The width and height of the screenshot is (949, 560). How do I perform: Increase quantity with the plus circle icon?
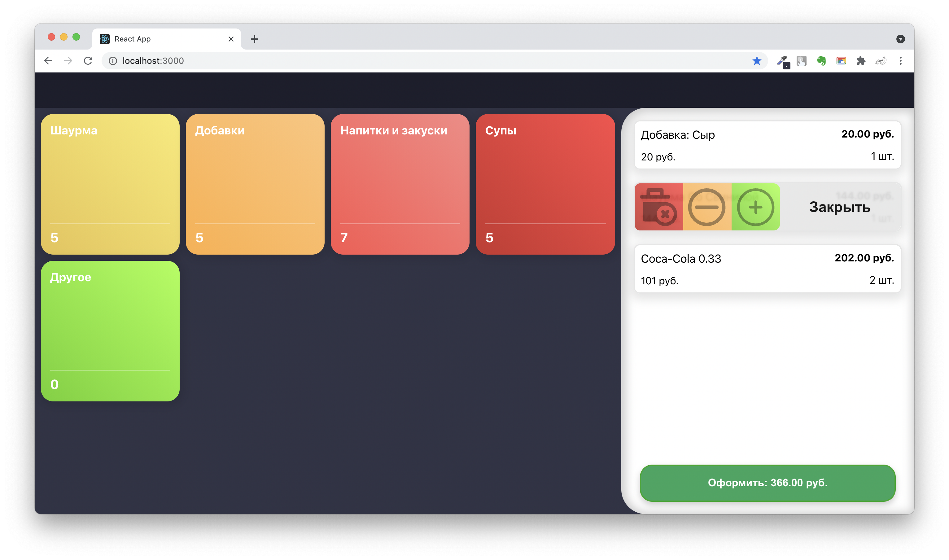click(x=755, y=207)
